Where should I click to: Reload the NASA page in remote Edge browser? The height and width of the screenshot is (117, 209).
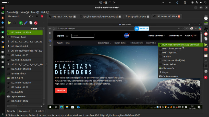point(54,28)
